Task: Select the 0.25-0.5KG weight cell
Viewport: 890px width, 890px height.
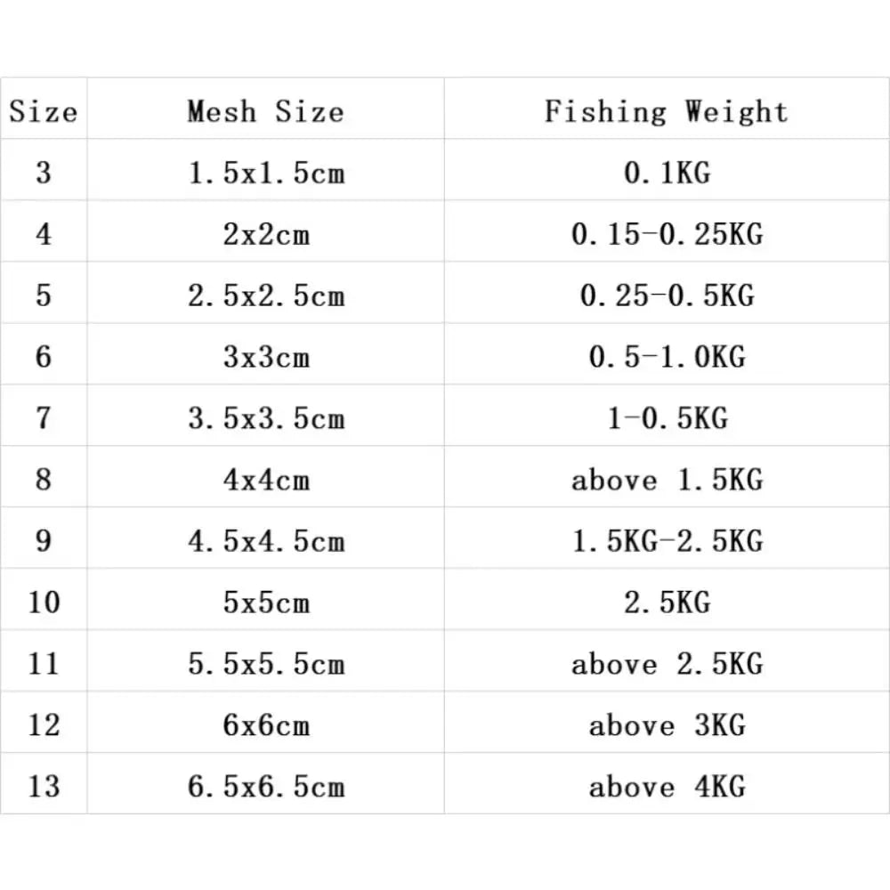Action: coord(667,295)
